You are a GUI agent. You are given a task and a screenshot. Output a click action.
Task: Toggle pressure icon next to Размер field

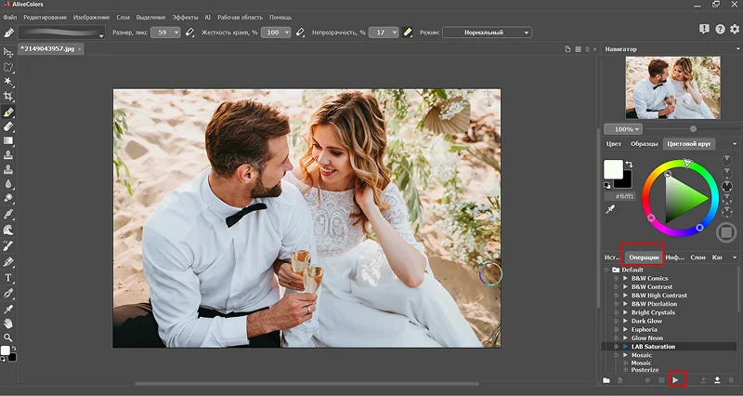click(x=189, y=33)
